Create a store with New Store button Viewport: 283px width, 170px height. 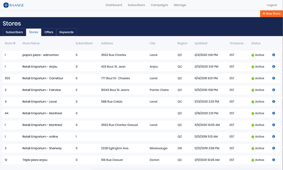coord(271,14)
